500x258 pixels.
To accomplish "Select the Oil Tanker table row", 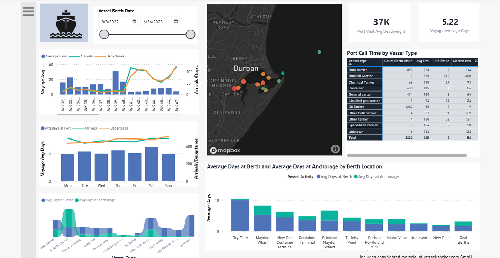I will pos(365,107).
